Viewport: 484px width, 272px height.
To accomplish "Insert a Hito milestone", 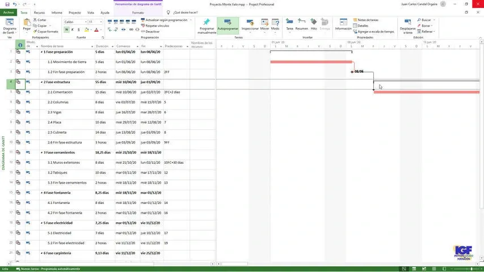I will point(314,25).
